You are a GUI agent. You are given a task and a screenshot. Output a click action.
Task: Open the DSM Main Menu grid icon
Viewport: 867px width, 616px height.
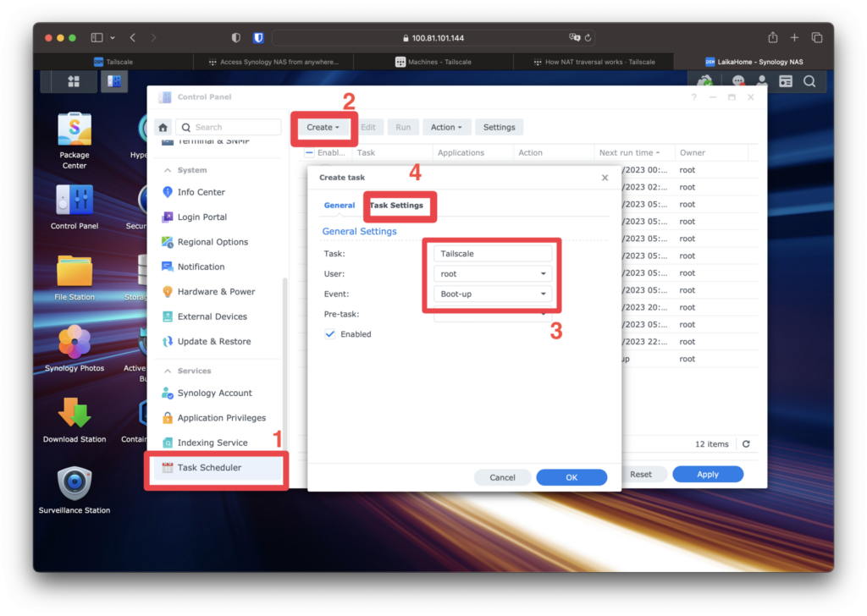point(74,82)
